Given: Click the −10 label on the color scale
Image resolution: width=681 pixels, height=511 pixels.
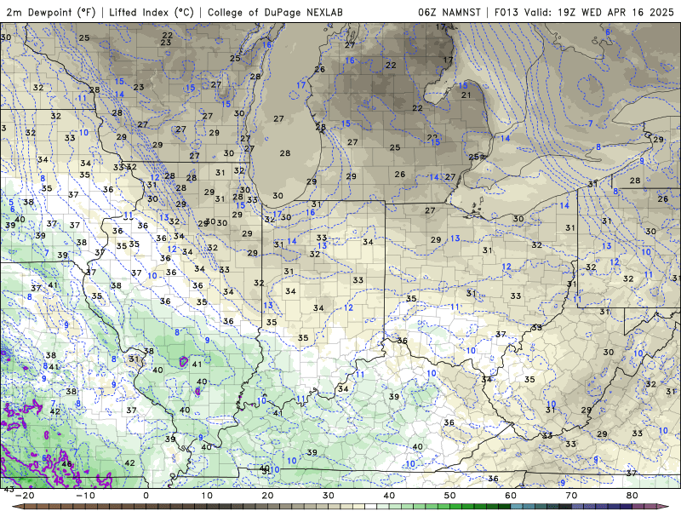Looking at the screenshot, I should [85, 496].
